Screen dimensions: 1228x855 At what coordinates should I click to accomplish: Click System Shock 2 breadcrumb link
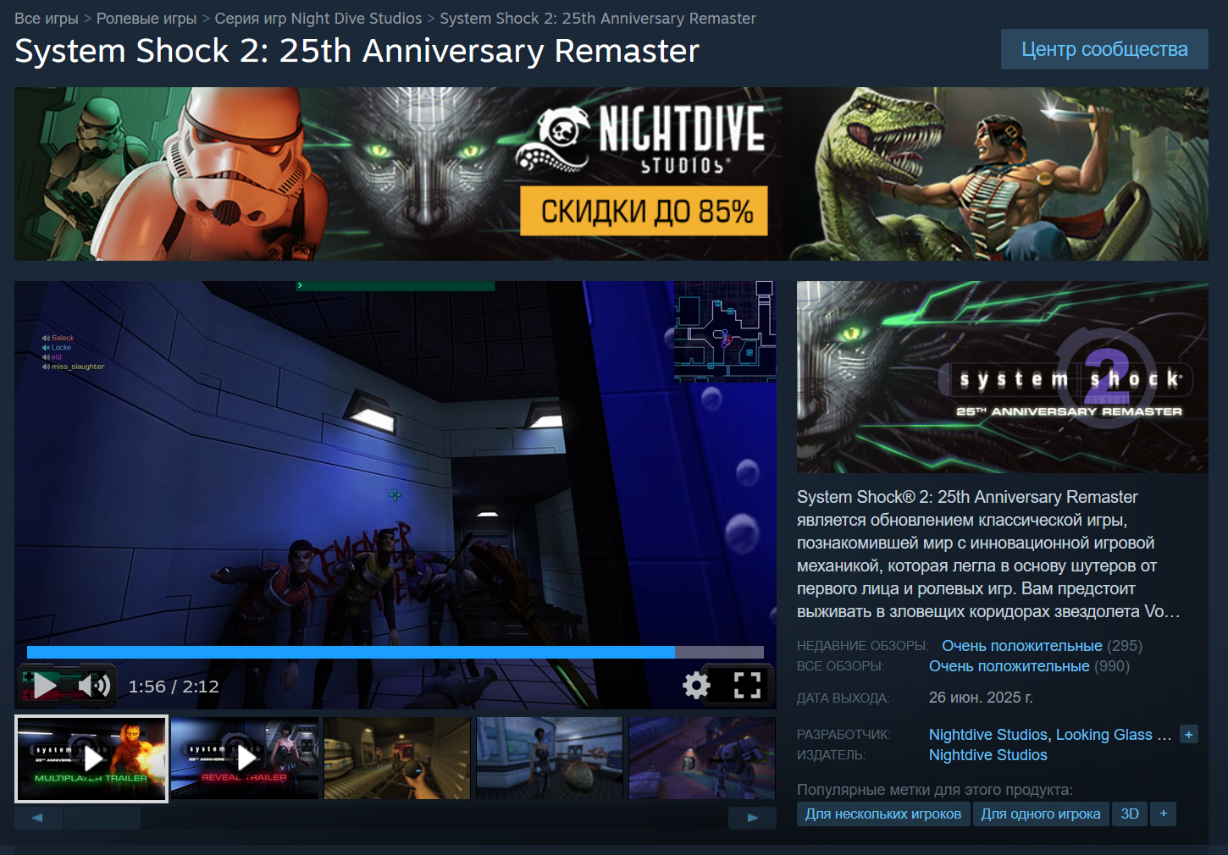click(598, 19)
